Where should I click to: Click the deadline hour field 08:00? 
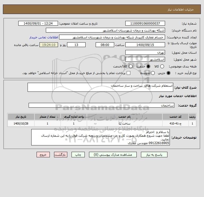pyautogui.click(x=105, y=45)
